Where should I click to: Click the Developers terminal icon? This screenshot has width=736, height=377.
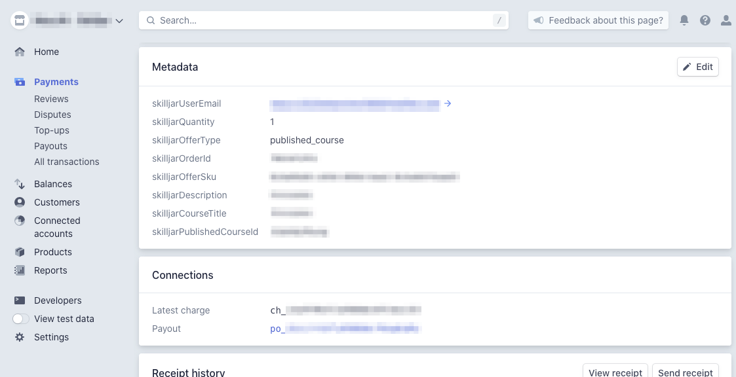20,300
